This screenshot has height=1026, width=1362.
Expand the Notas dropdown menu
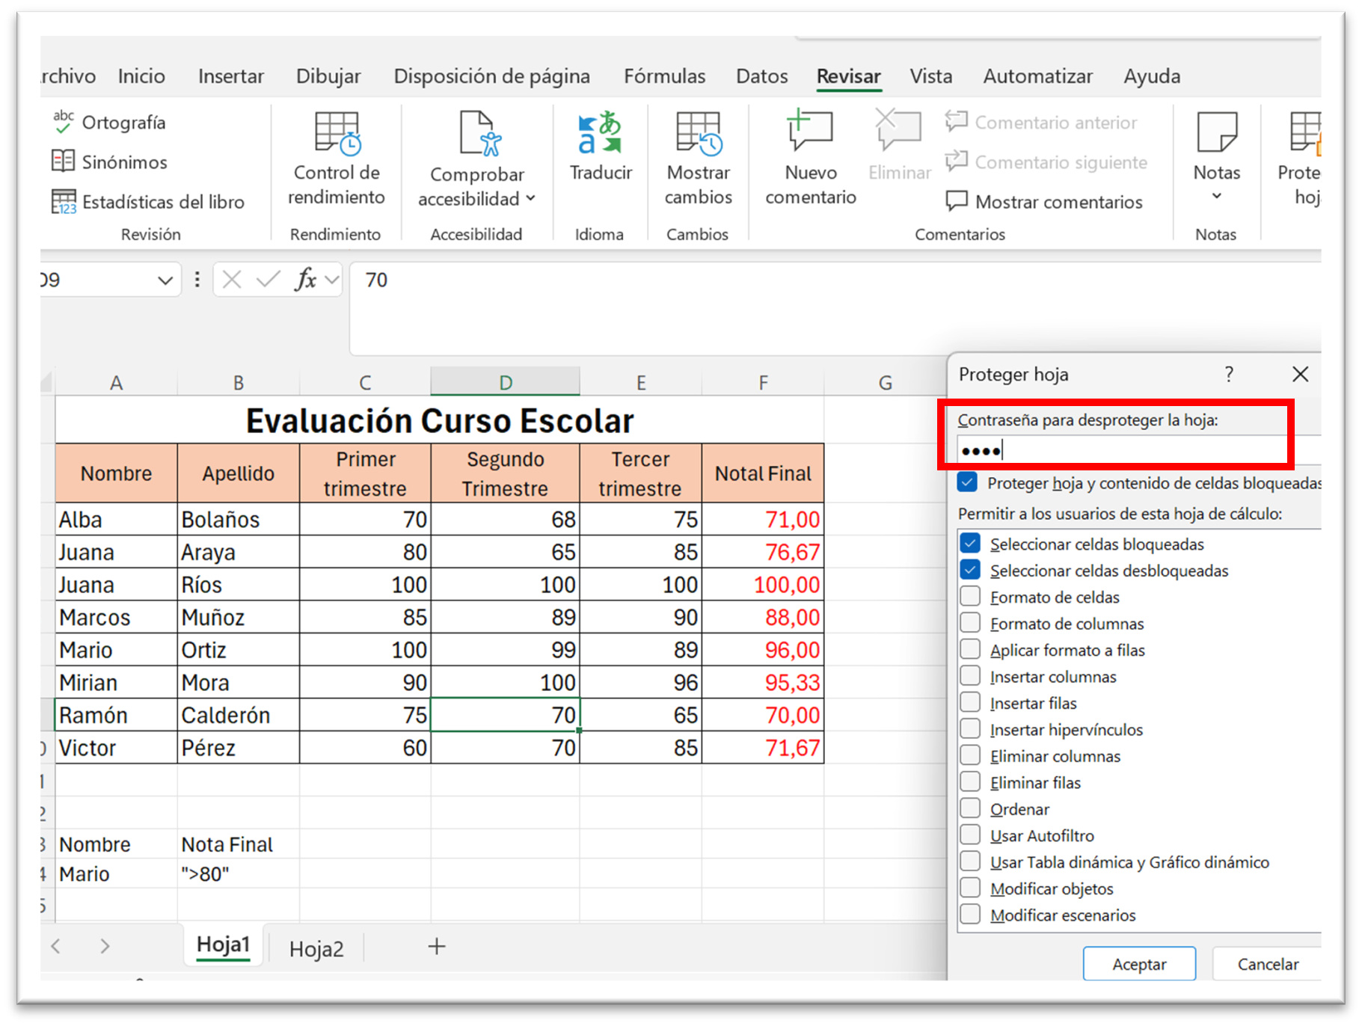pyautogui.click(x=1216, y=196)
